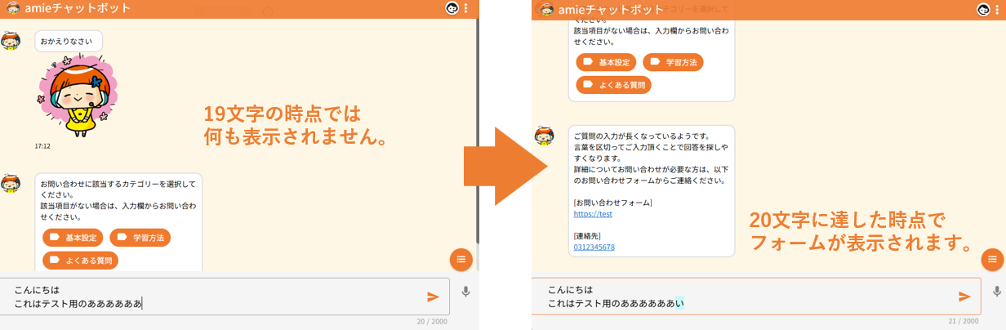1006x330 pixels.
Task: Select よくある質問 category in left chat
Action: (x=81, y=261)
